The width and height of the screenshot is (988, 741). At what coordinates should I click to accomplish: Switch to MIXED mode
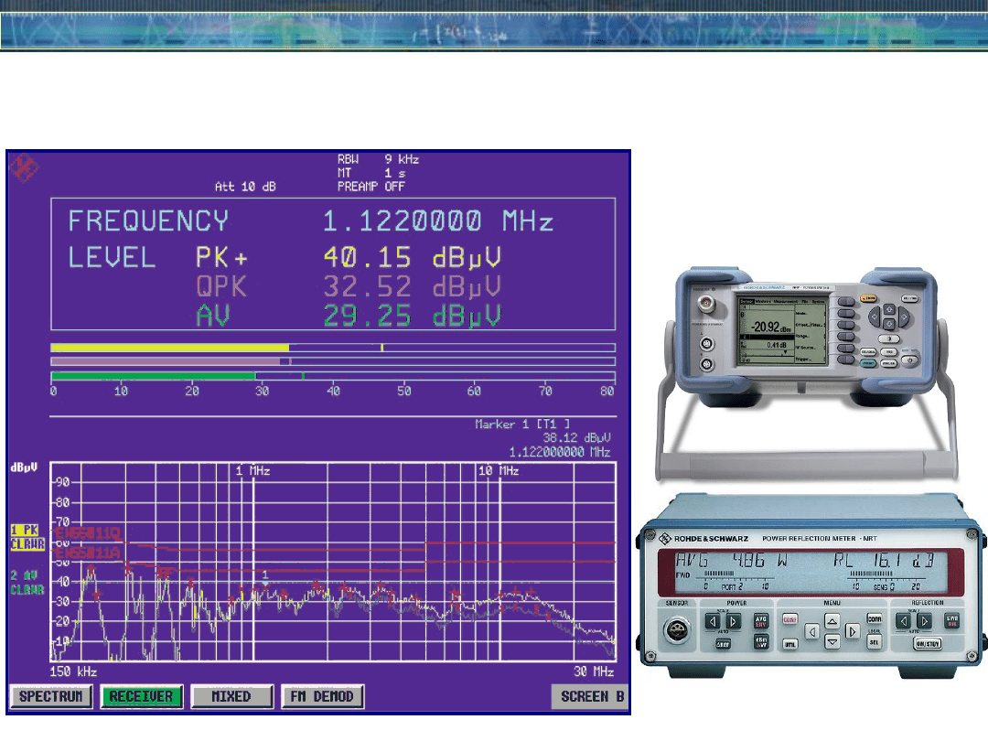[x=231, y=697]
